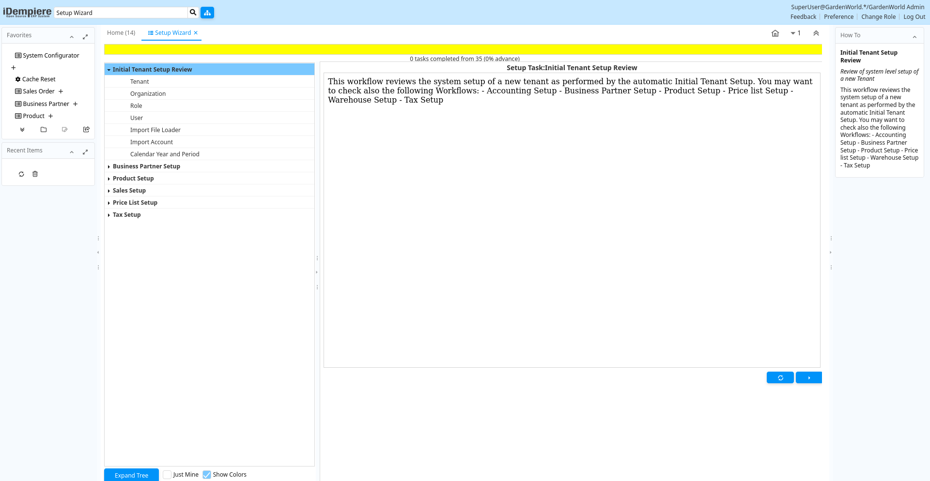Viewport: 930px width, 481px height.
Task: Close the Setup Wizard tab
Action: 196,33
